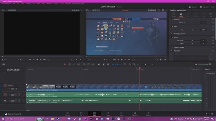Screen dimensions: 216x121
Task: Solo audio track A2 with S button
Action: [16, 101]
